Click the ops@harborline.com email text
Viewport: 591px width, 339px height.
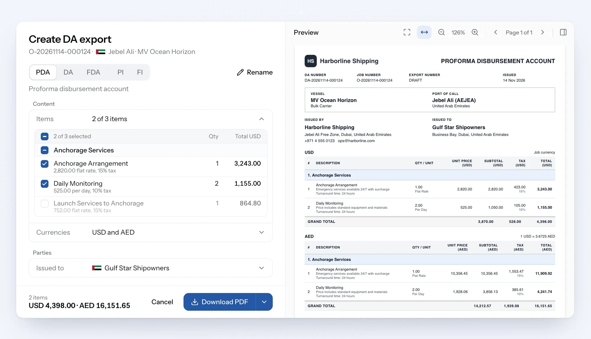coord(356,141)
